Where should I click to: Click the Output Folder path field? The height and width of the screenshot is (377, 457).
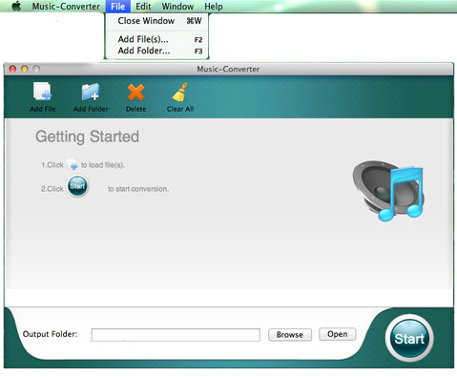click(x=176, y=335)
